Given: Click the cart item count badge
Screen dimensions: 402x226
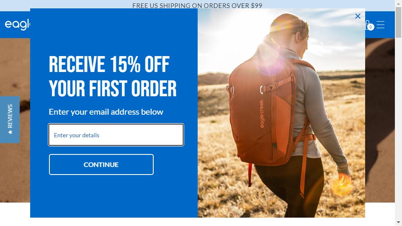Looking at the screenshot, I should click(371, 27).
